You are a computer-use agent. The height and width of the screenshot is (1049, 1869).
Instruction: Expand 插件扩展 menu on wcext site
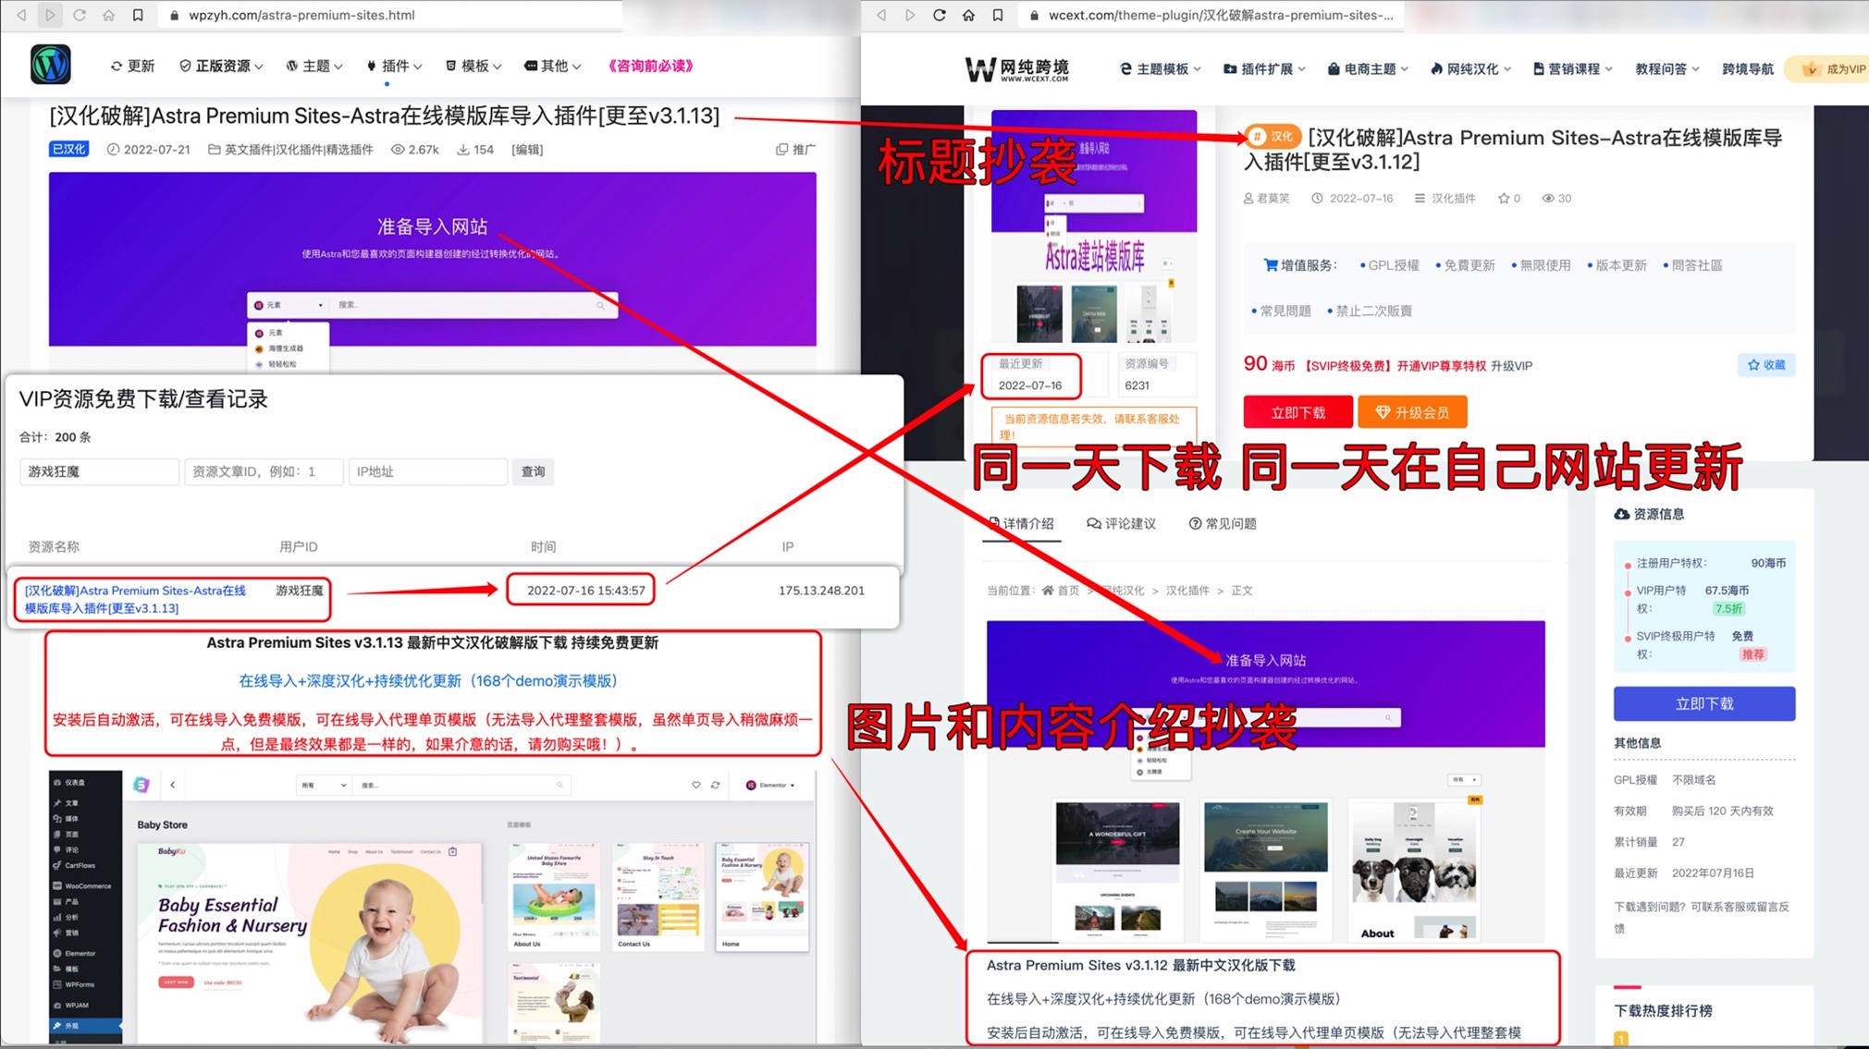pyautogui.click(x=1264, y=68)
